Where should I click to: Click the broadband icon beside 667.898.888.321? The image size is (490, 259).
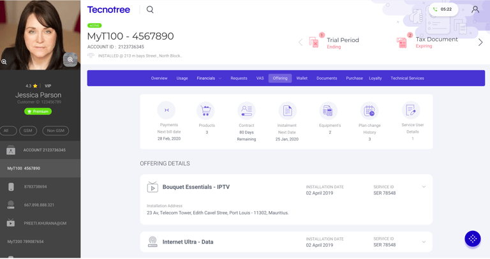(11, 205)
